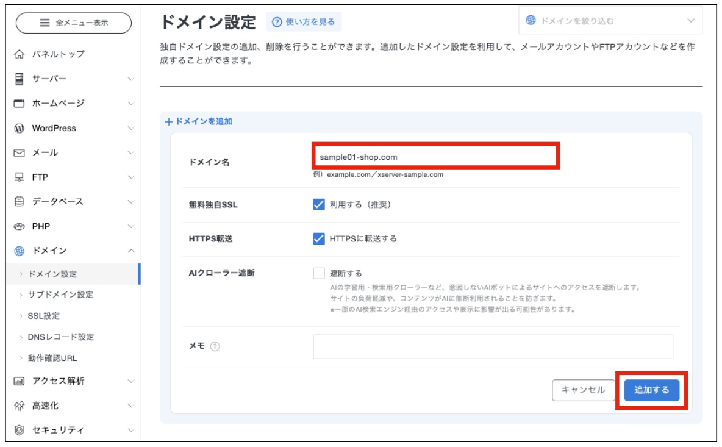The width and height of the screenshot is (722, 447).
Task: Click the shield icon beside セキュリティ
Action: [x=19, y=430]
